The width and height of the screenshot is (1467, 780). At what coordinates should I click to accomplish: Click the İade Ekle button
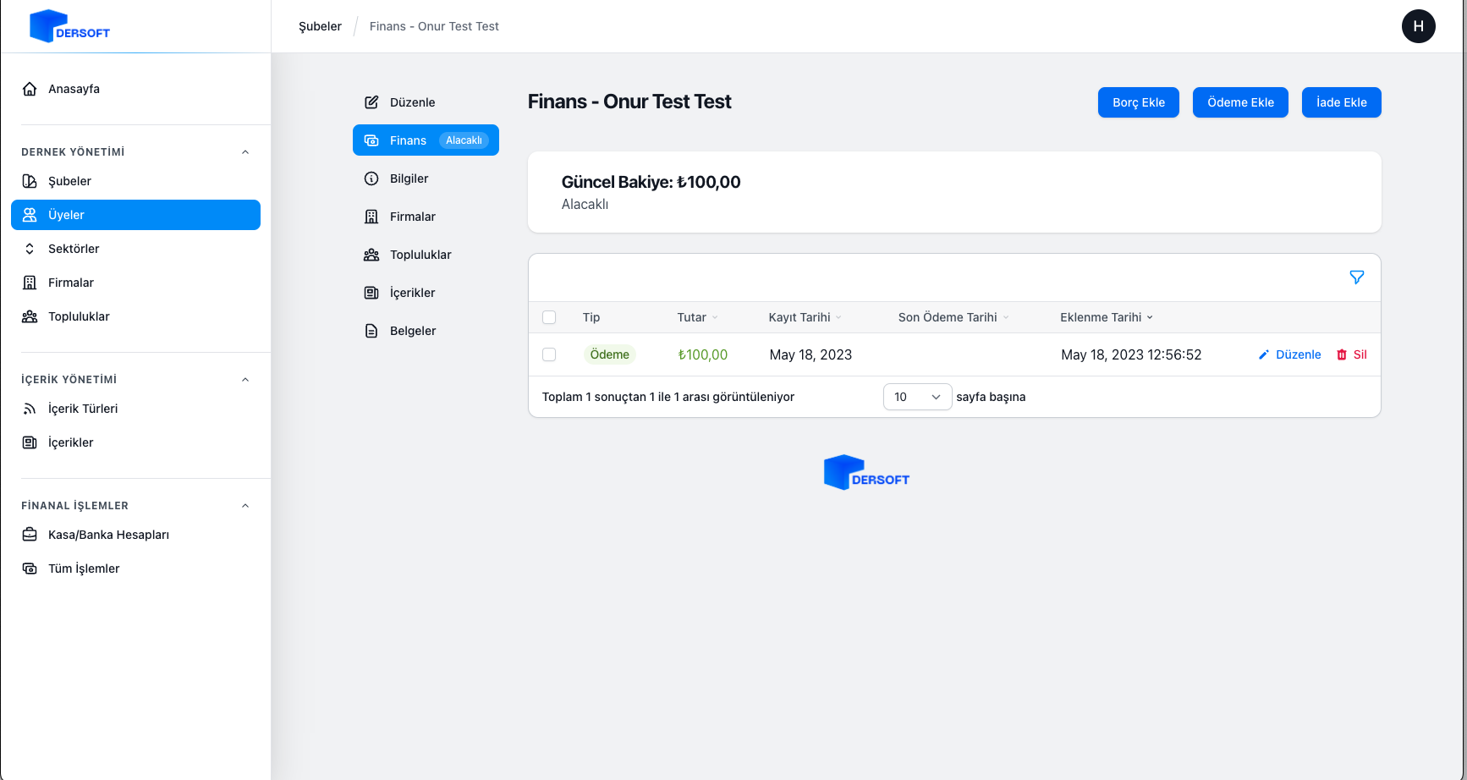point(1341,102)
